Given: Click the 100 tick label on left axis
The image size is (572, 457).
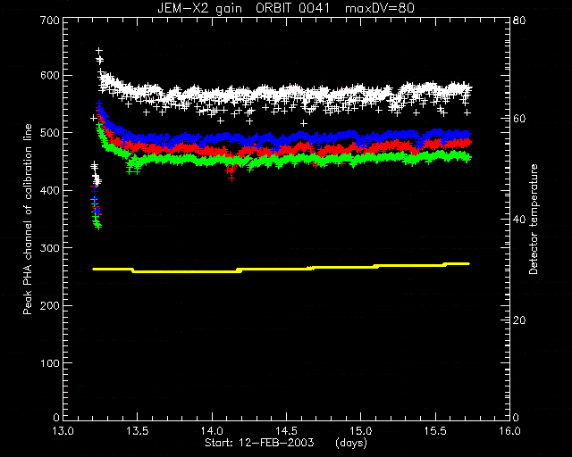Looking at the screenshot, I should click(x=50, y=363).
